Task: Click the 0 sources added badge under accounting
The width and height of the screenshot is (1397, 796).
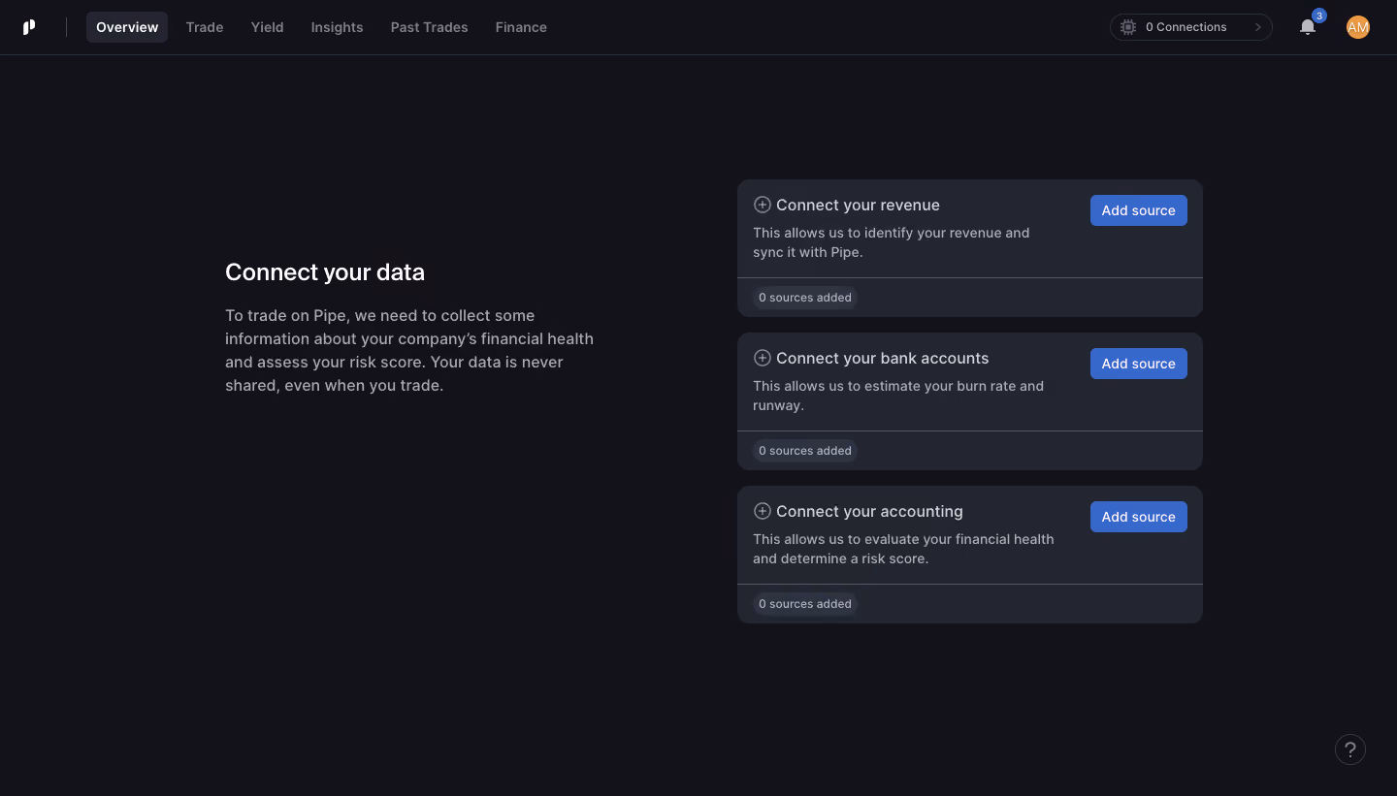Action: coord(805,604)
